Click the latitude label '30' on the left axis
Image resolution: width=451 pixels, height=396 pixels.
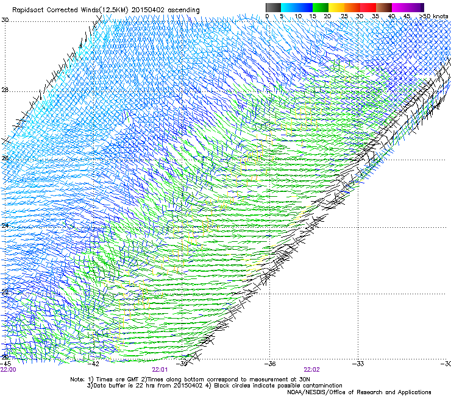pyautogui.click(x=5, y=20)
